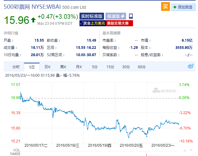Add stock with 添加自选 button
The width and height of the screenshot is (198, 156).
coord(183,7)
